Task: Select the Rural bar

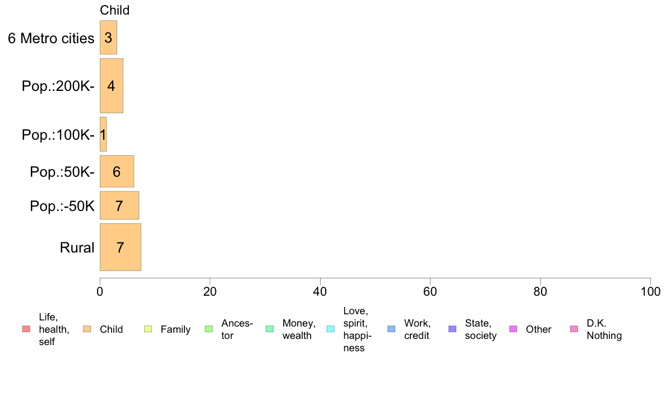Action: [x=120, y=247]
